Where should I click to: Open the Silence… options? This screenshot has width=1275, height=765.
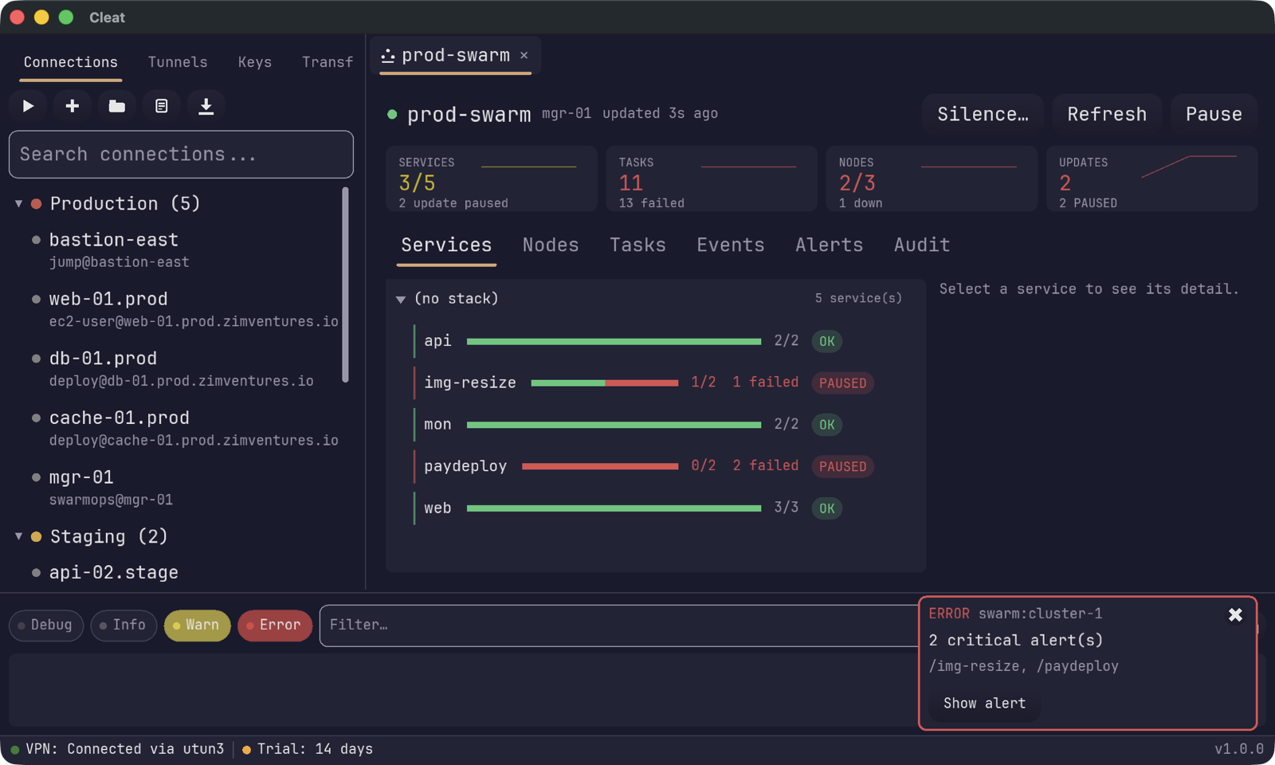983,114
